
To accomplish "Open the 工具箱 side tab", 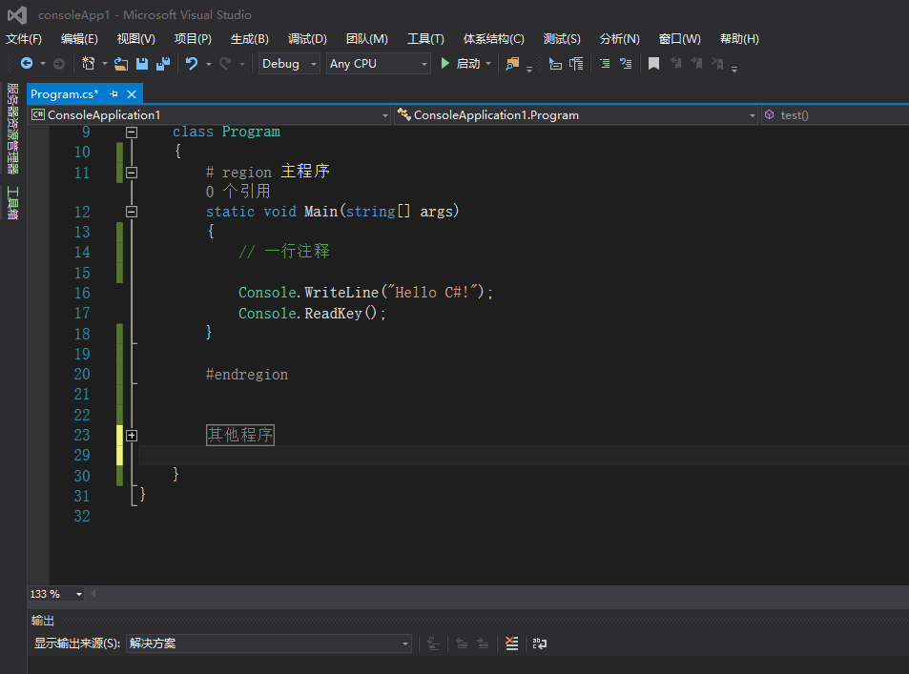I will pos(12,203).
